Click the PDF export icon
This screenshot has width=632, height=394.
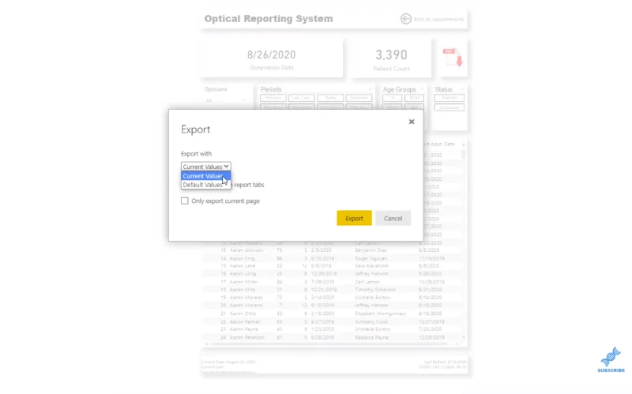coord(453,57)
